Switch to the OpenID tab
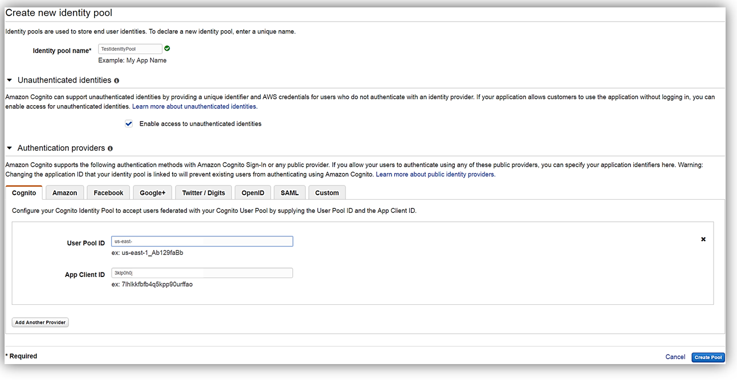 253,193
